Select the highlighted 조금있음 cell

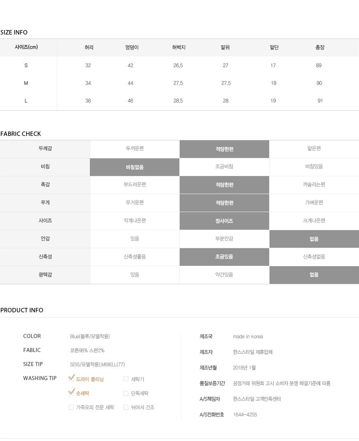pos(225,257)
